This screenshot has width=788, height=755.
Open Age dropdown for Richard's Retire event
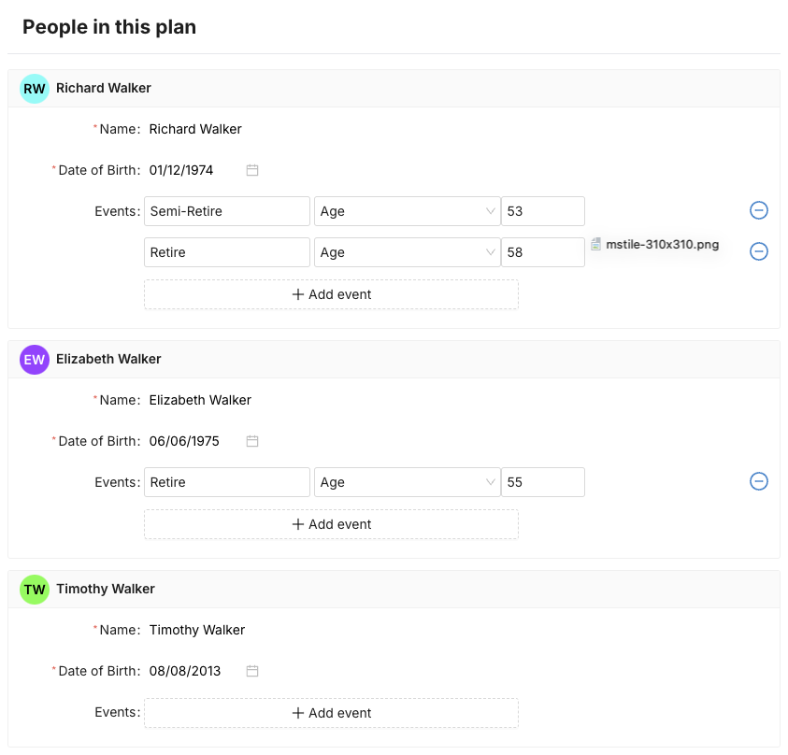pyautogui.click(x=407, y=252)
